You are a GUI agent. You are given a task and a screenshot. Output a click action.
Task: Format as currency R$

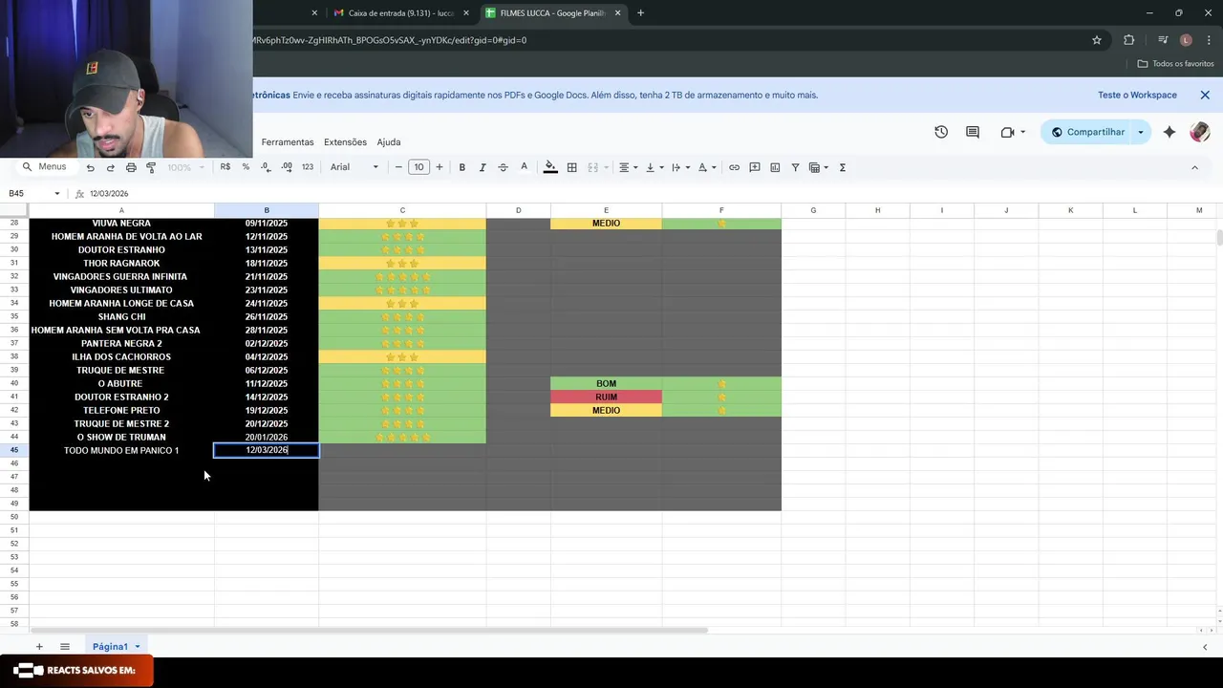pos(225,167)
